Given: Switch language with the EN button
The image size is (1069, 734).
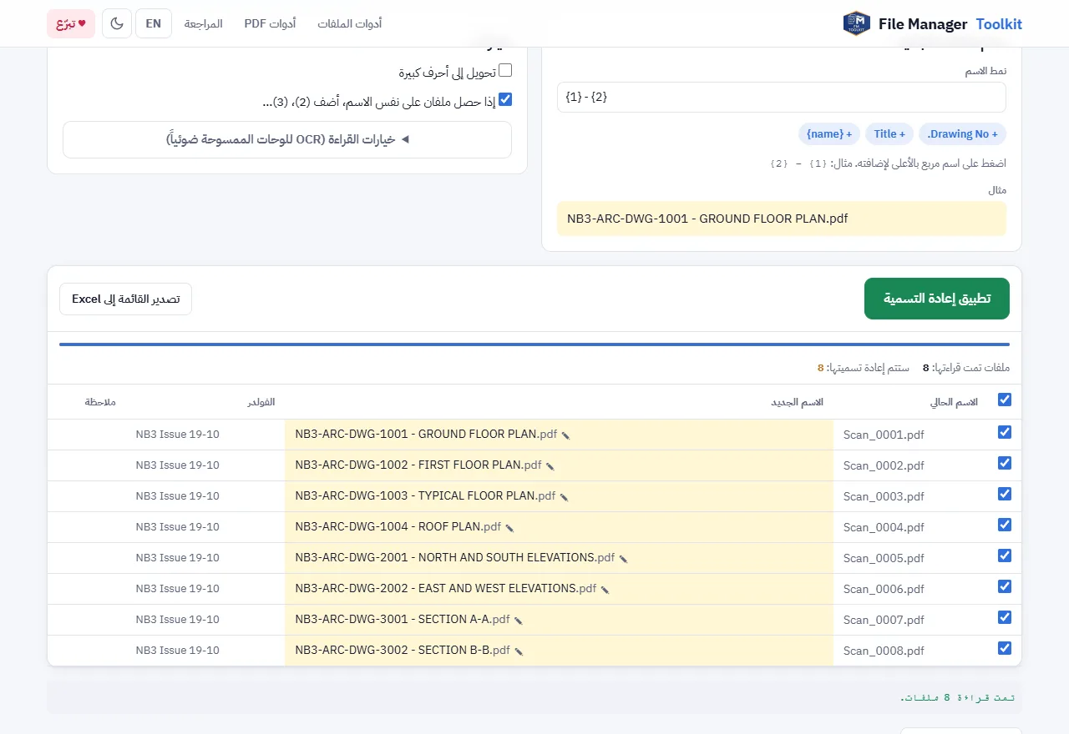Looking at the screenshot, I should pyautogui.click(x=154, y=23).
